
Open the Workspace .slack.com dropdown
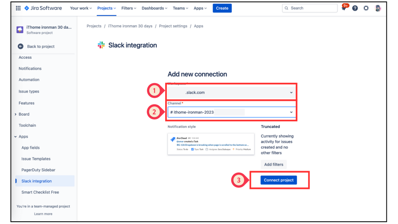click(x=232, y=93)
